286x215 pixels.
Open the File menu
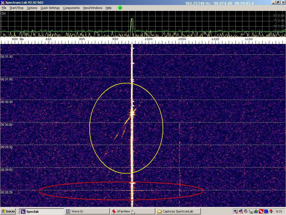pyautogui.click(x=4, y=8)
